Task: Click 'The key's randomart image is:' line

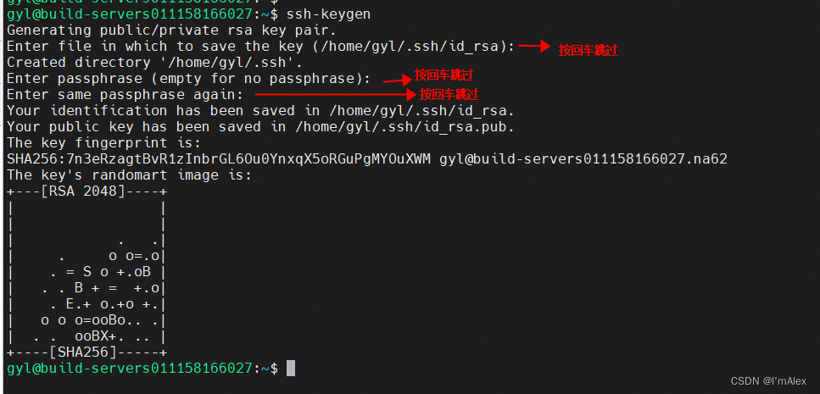Action: 129,175
